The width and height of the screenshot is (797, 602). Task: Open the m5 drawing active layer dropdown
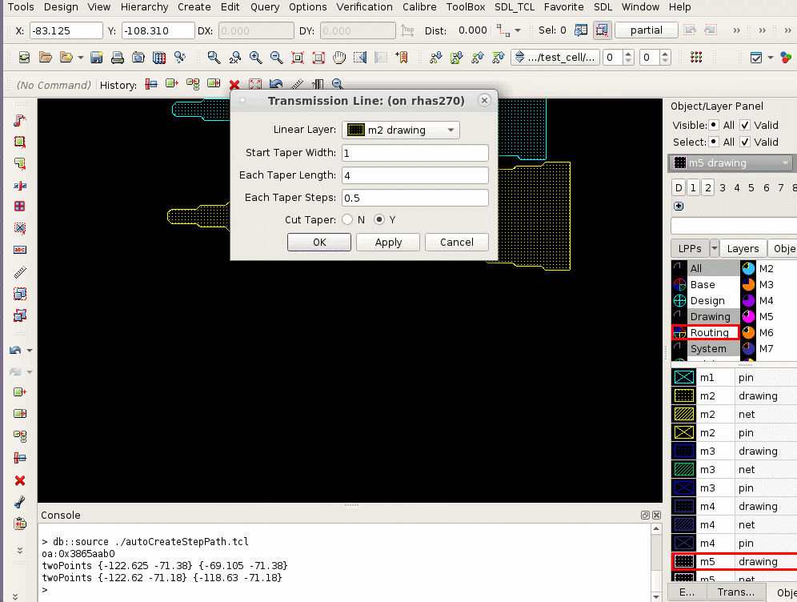click(731, 163)
